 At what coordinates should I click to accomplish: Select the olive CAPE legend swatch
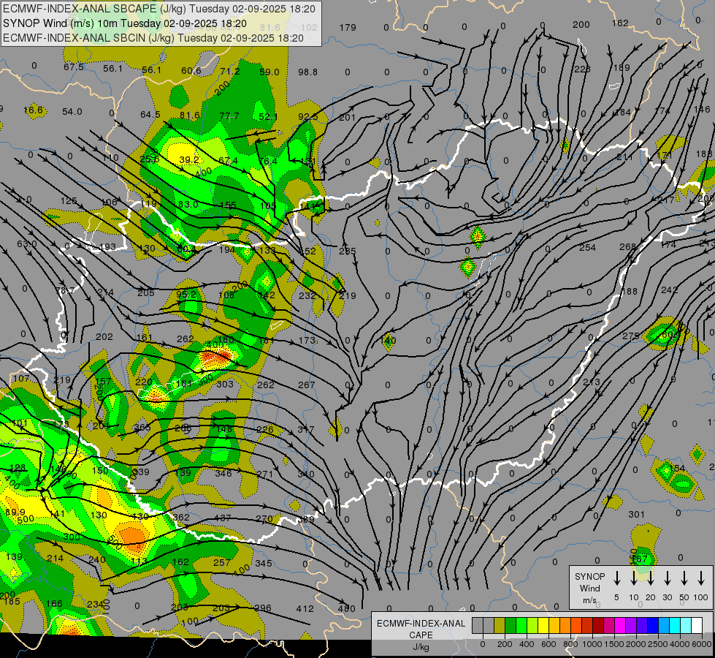coord(500,626)
